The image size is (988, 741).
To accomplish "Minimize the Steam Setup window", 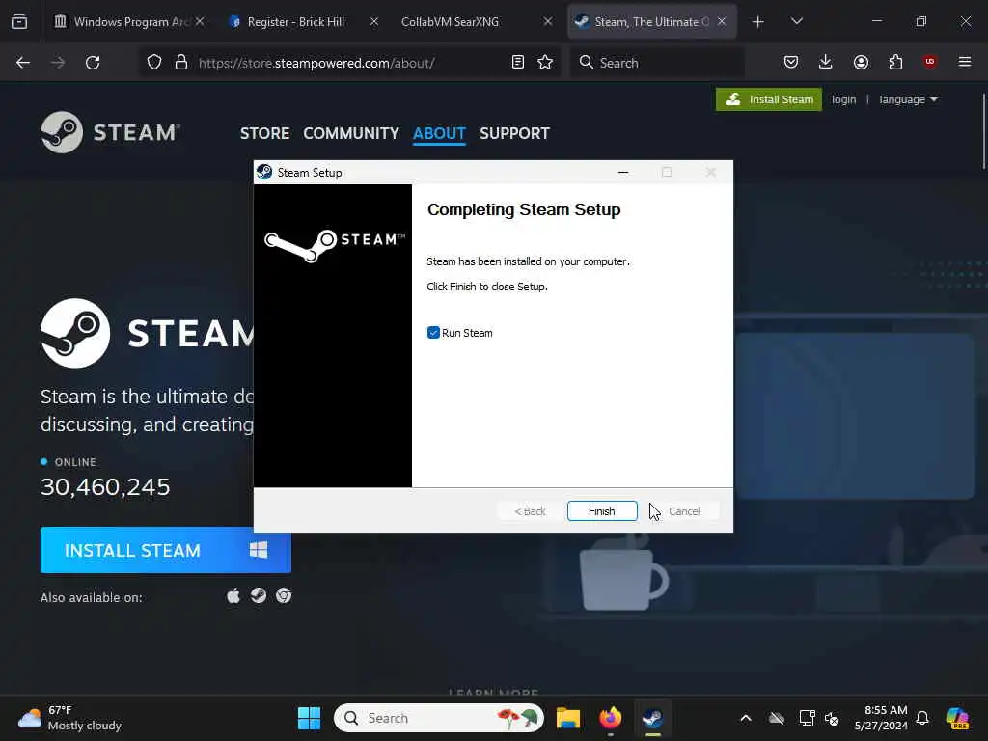I will click(623, 172).
